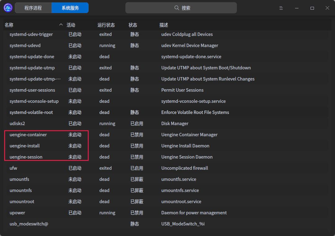The height and width of the screenshot is (236, 335).
Task: Select the systemd-udevd service row
Action: (25, 46)
